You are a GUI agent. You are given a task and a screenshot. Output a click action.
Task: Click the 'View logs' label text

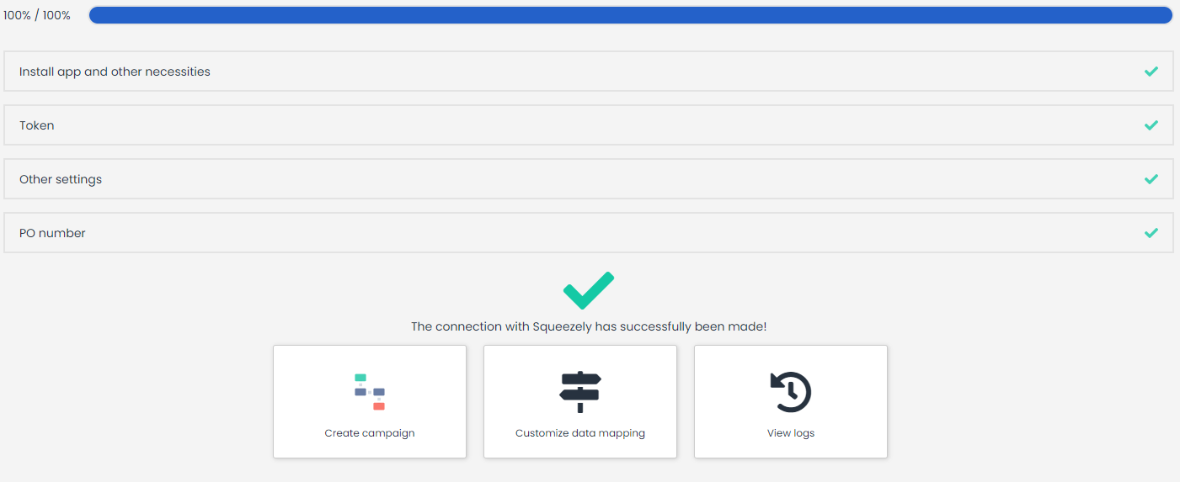point(791,433)
